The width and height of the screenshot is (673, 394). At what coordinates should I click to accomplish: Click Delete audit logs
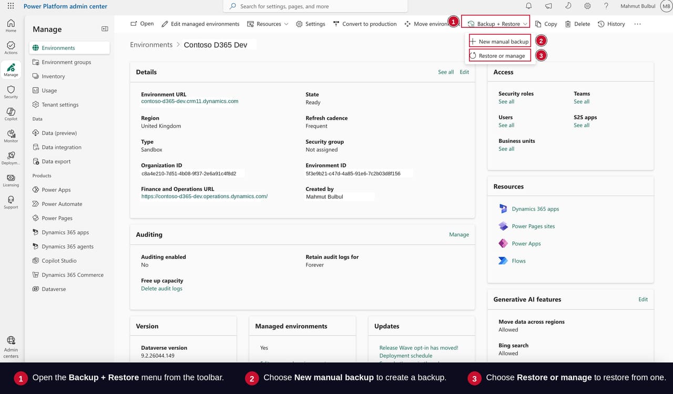(162, 289)
